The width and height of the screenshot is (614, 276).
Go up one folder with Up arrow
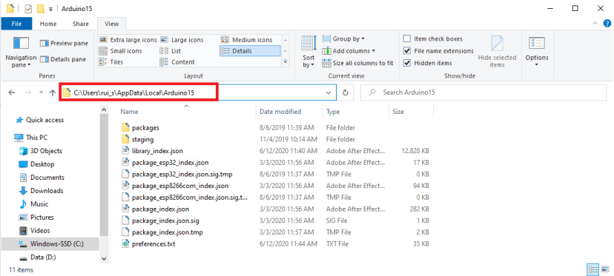point(53,92)
